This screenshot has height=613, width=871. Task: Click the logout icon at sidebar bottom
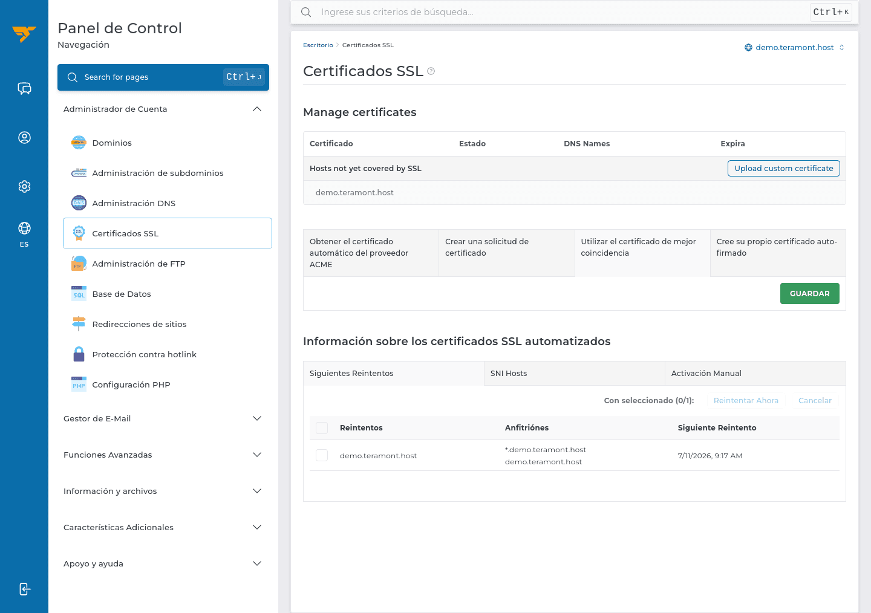24,589
